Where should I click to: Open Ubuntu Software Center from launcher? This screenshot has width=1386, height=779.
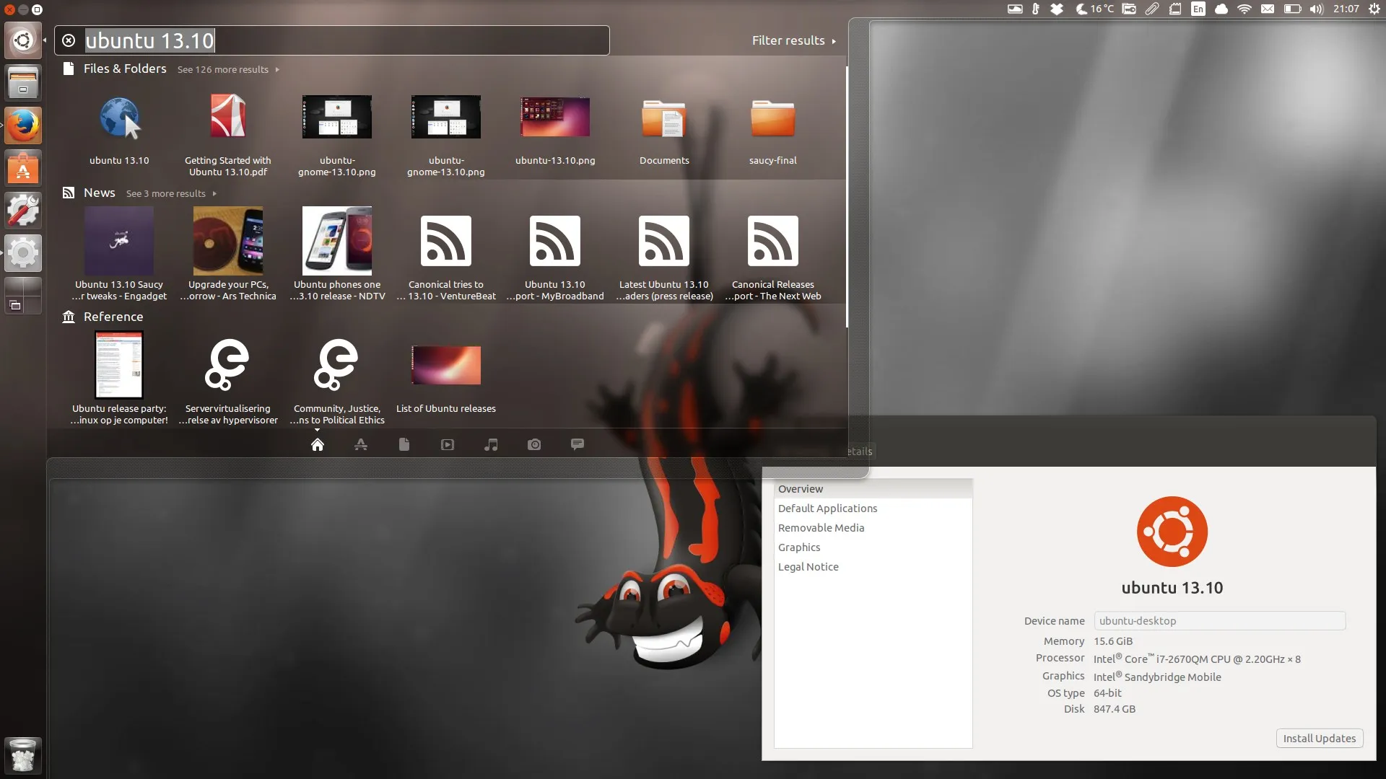(23, 168)
